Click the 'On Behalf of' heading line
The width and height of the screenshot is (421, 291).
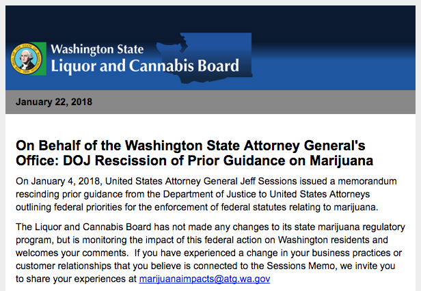pyautogui.click(x=191, y=145)
